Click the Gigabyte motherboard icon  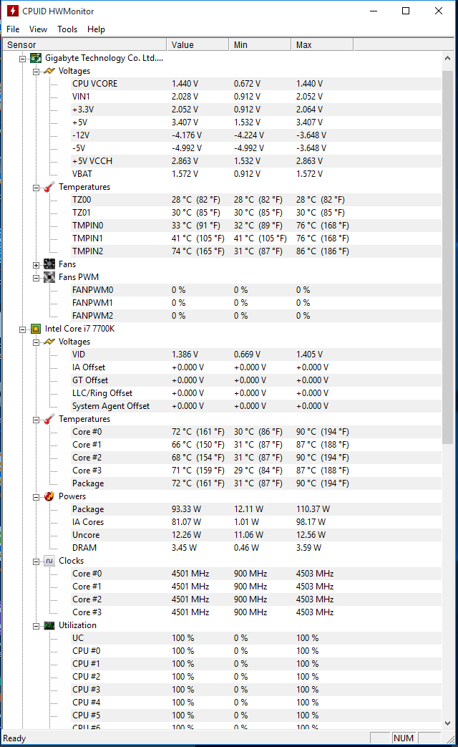(x=36, y=58)
